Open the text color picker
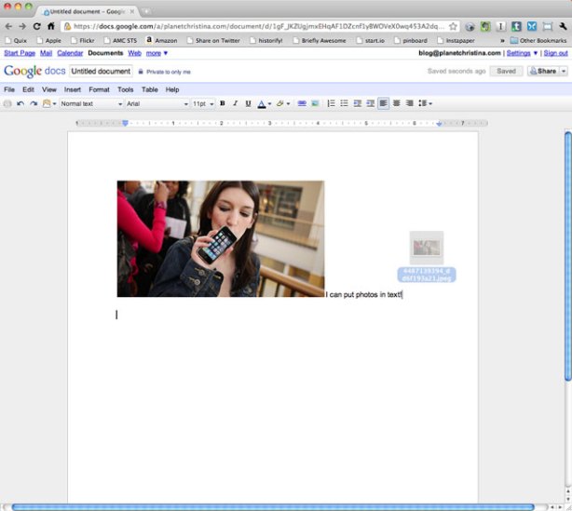 point(262,103)
